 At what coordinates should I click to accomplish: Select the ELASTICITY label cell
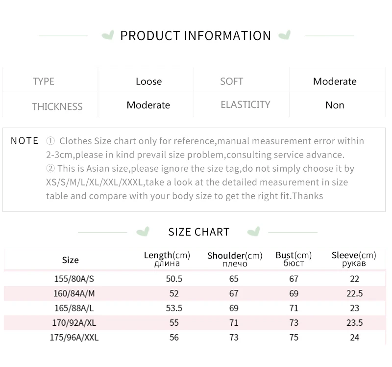(242, 105)
